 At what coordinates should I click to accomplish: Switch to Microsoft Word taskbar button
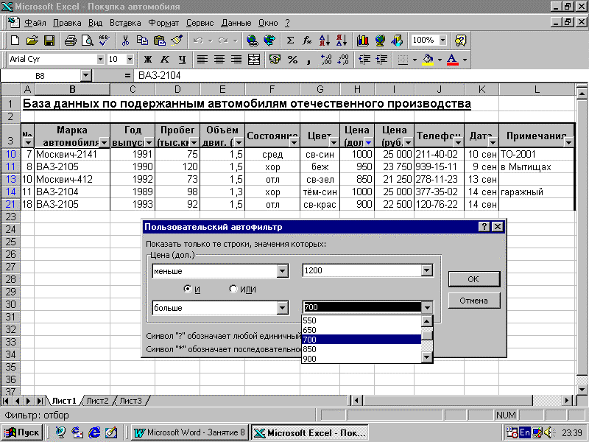click(x=190, y=432)
